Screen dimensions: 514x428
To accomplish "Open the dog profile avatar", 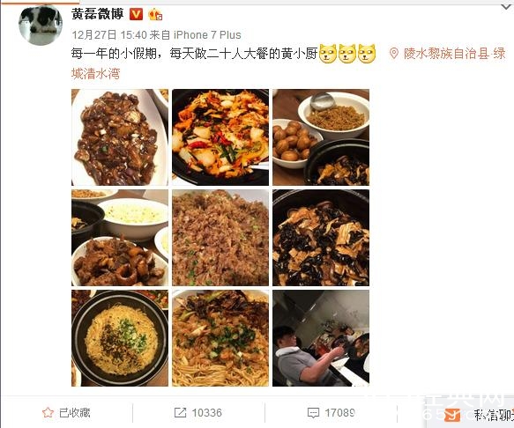I will pos(41,25).
